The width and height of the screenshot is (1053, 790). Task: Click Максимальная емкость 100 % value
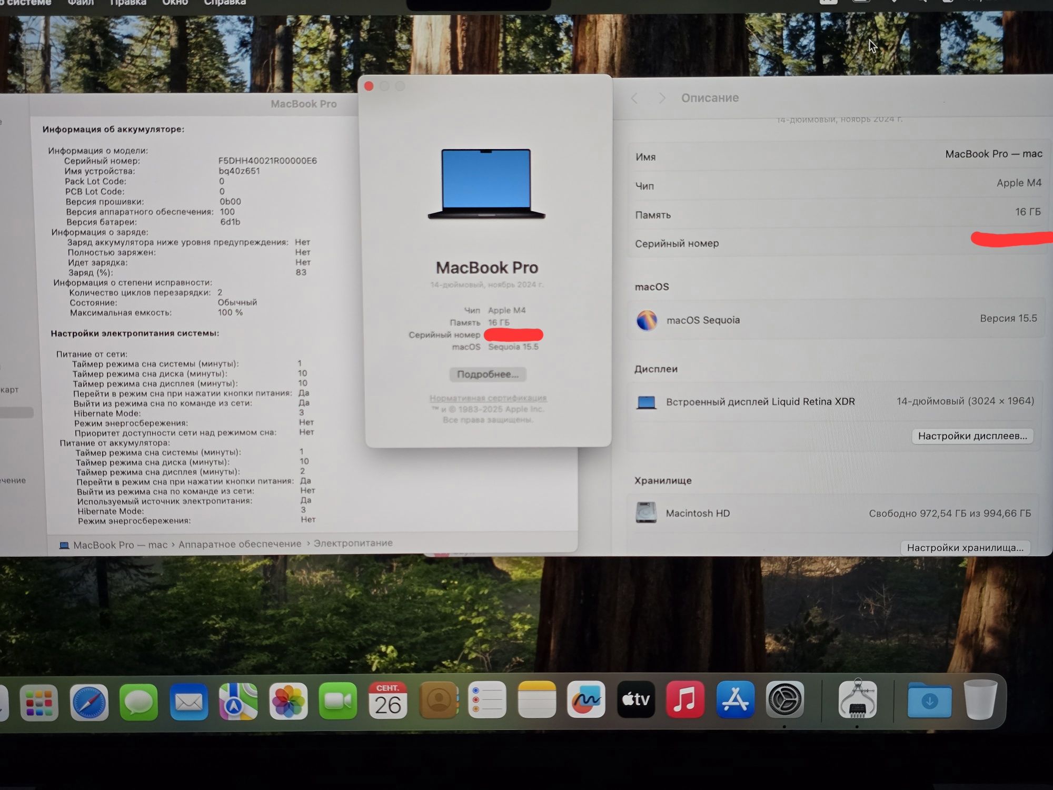[230, 313]
